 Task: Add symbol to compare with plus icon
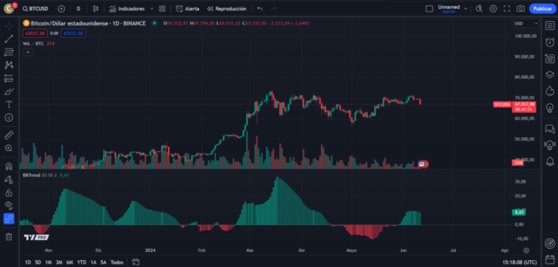pos(61,9)
